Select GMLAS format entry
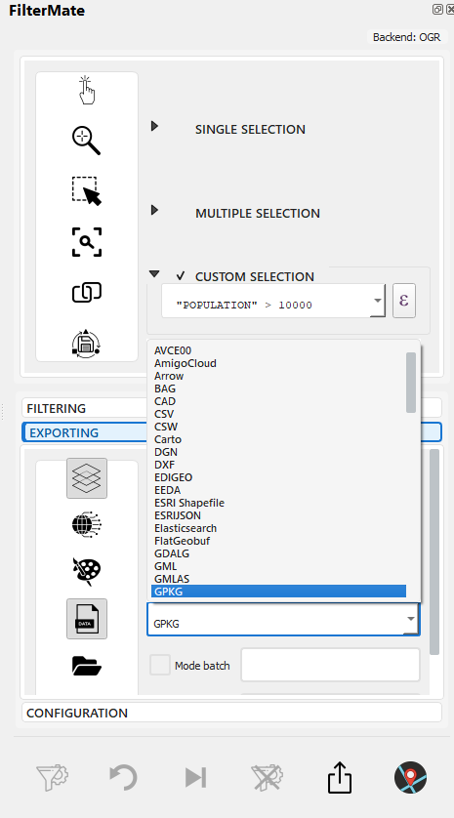454x818 pixels. [x=278, y=579]
